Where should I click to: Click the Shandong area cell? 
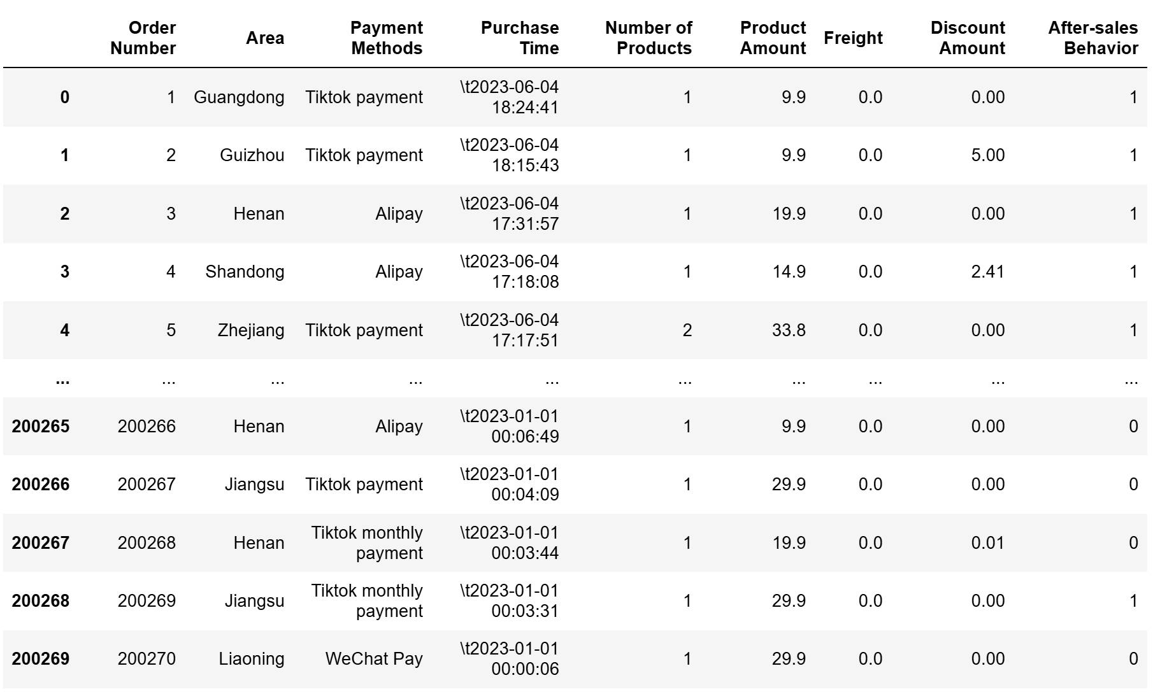point(245,272)
